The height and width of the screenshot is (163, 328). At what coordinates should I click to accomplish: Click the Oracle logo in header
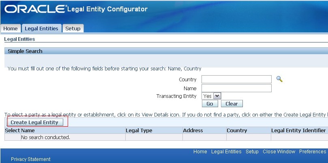point(35,9)
